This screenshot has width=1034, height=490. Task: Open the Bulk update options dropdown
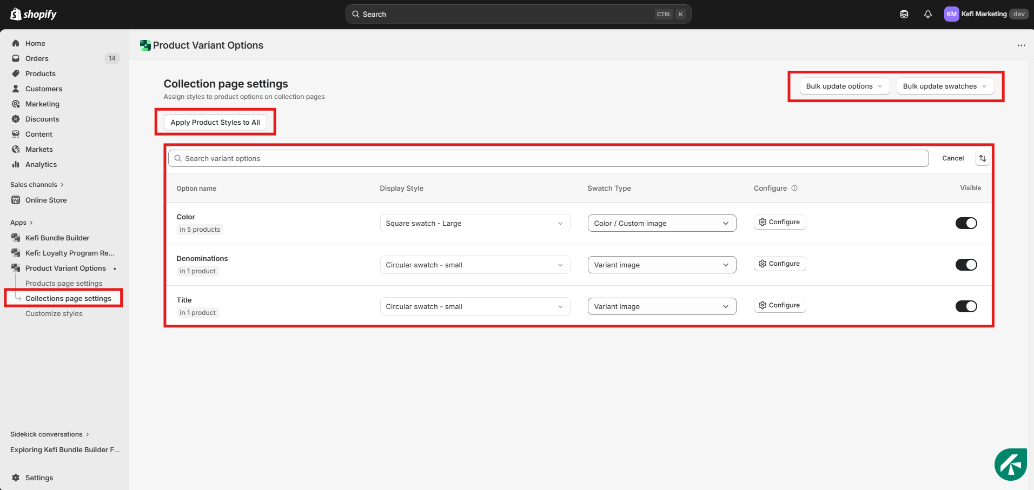pyautogui.click(x=844, y=86)
